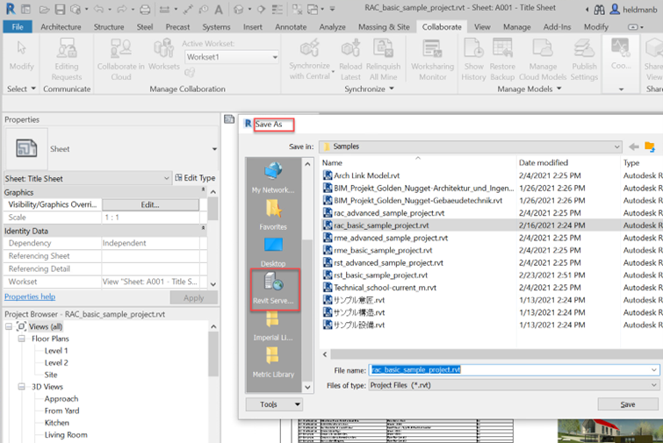Click the Print icon in quick access toolbar
The height and width of the screenshot is (443, 663).
click(x=145, y=9)
